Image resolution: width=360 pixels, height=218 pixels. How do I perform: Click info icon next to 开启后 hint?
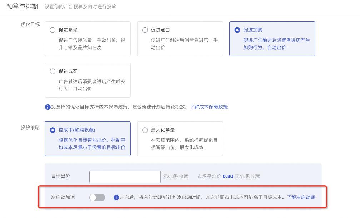(x=116, y=198)
